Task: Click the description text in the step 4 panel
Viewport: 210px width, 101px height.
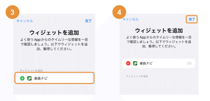Action: (x=159, y=42)
